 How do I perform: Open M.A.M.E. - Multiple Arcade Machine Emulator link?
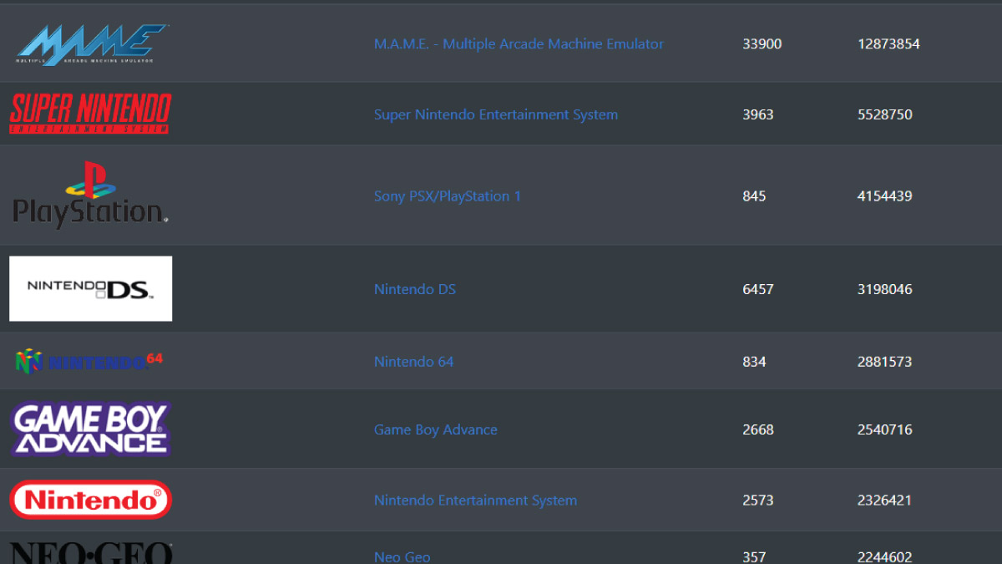[519, 43]
